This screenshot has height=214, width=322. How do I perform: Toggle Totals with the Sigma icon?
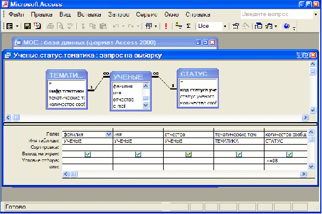(x=189, y=26)
